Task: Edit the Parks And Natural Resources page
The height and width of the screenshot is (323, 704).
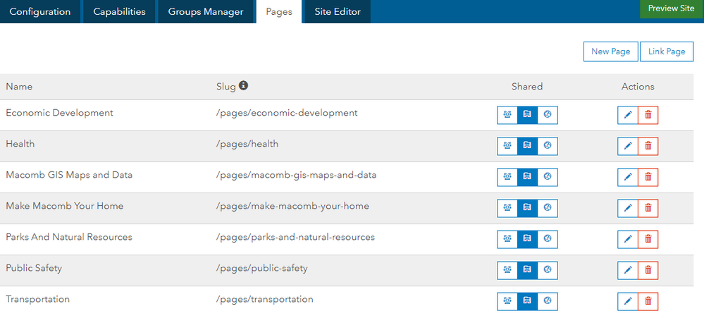Action: 627,239
